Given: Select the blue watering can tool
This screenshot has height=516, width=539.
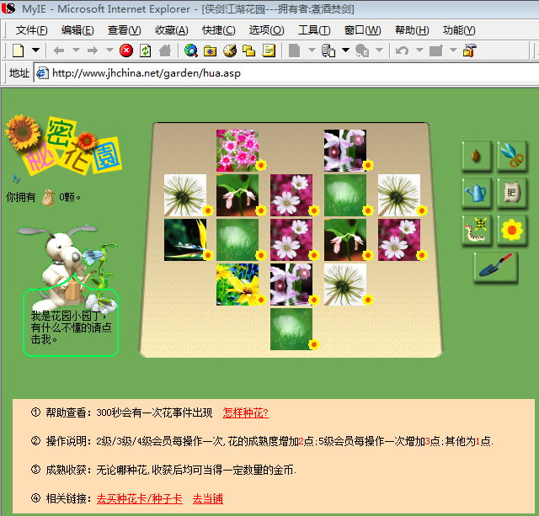Looking at the screenshot, I should point(476,193).
